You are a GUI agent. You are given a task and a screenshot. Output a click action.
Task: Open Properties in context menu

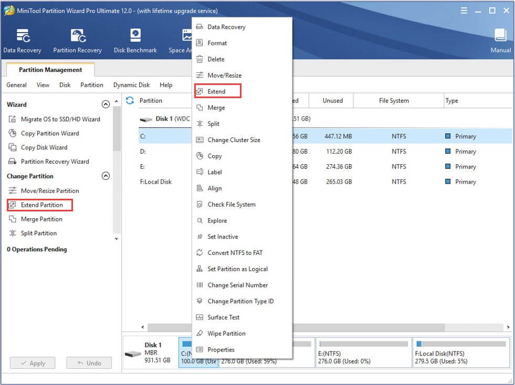point(242,349)
